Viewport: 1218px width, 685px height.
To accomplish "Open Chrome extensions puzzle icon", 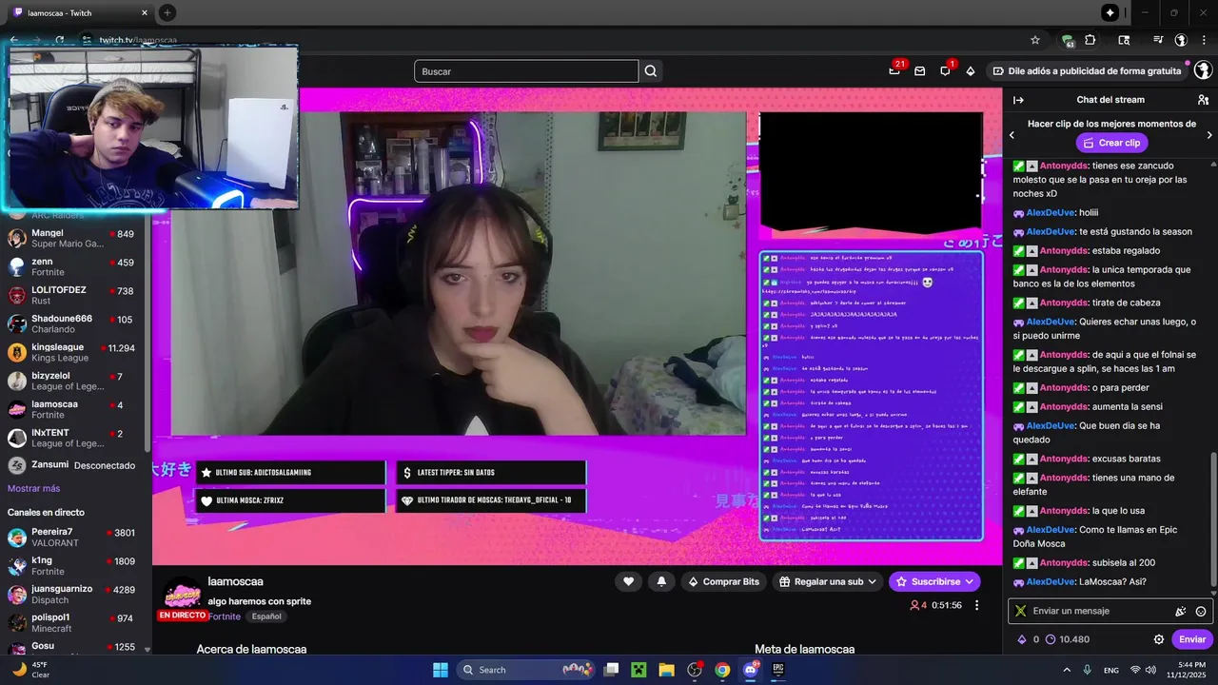I will point(1090,40).
